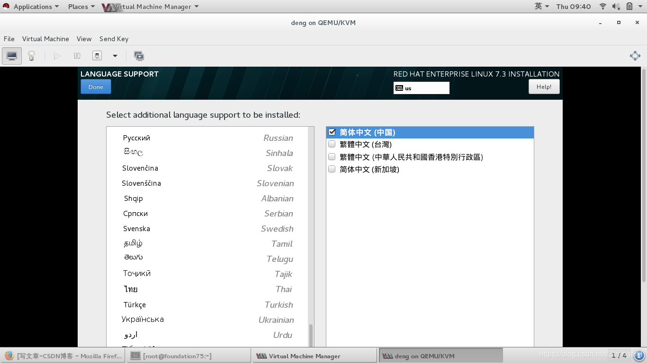647x363 pixels.
Task: Switch to Firefox CSDN taskbar window
Action: click(x=63, y=356)
